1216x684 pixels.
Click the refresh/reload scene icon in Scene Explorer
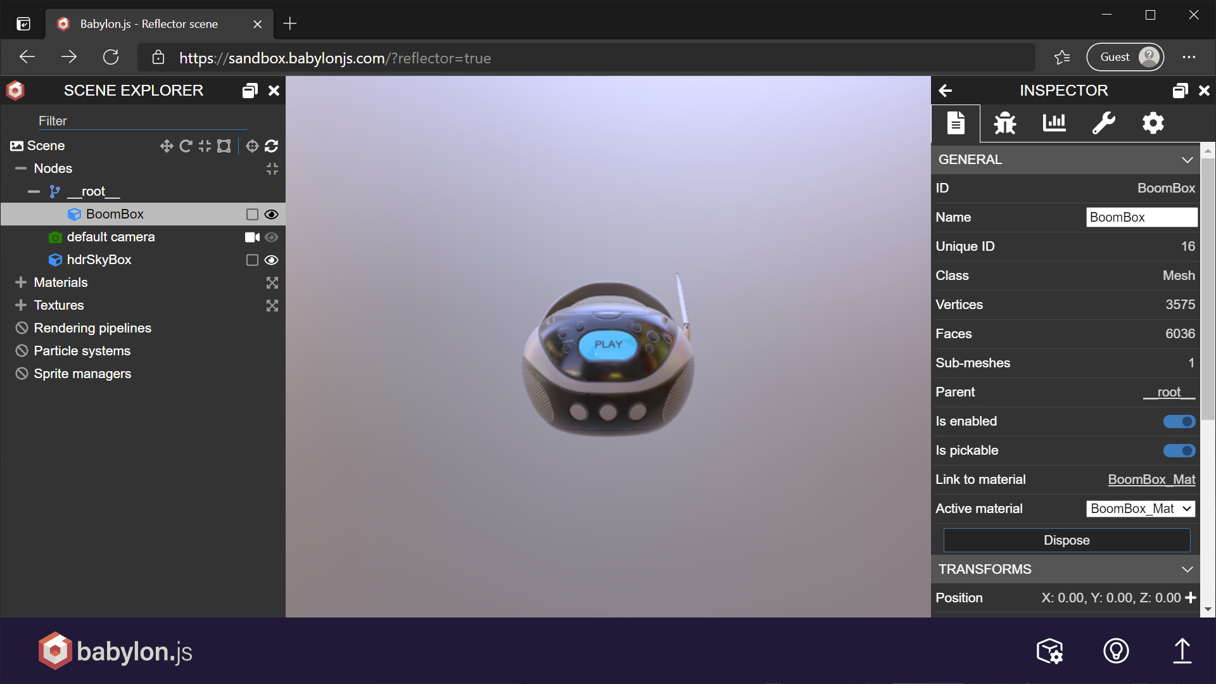272,146
